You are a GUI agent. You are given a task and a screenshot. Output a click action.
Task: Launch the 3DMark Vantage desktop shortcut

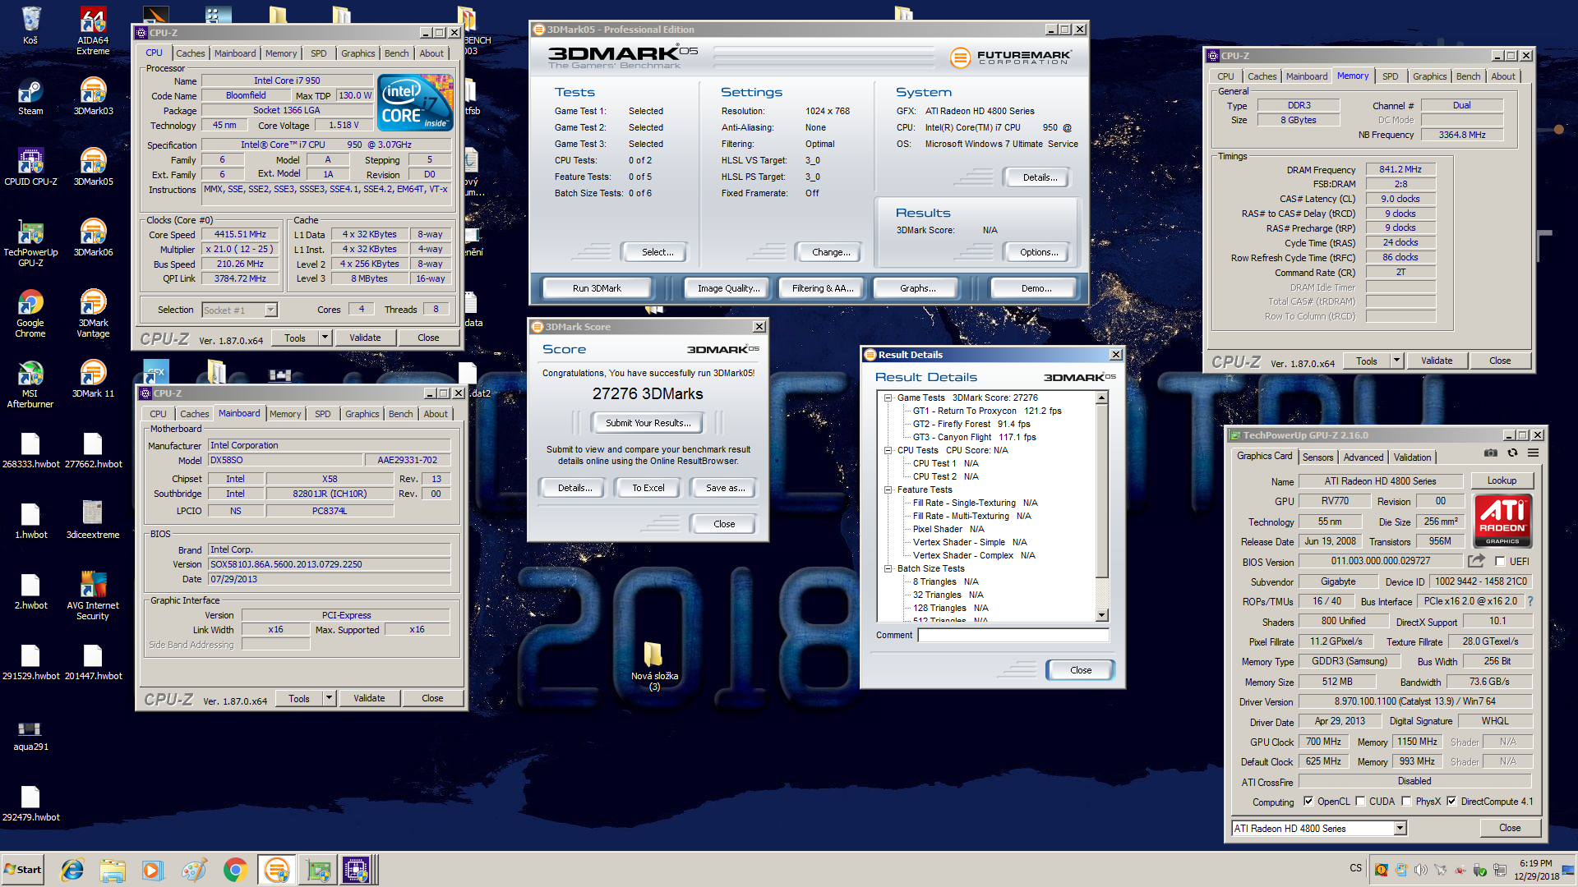click(93, 314)
